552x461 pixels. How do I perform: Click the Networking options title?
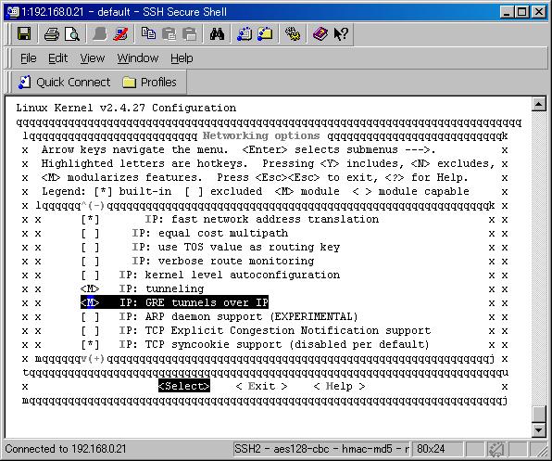(x=261, y=135)
